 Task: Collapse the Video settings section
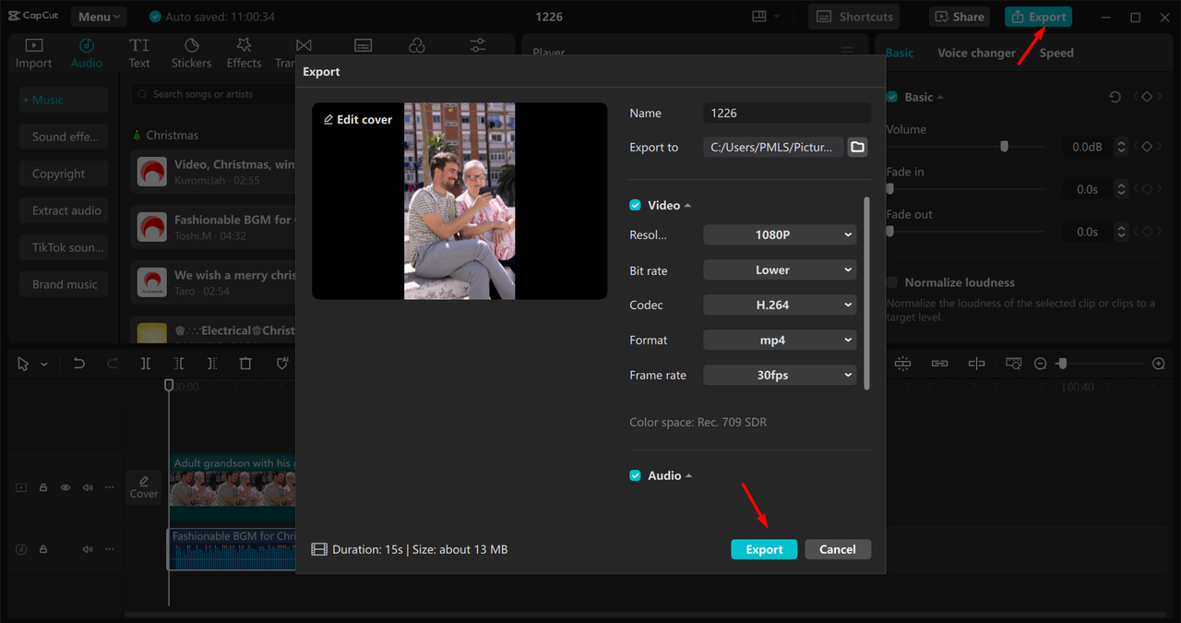pos(687,206)
